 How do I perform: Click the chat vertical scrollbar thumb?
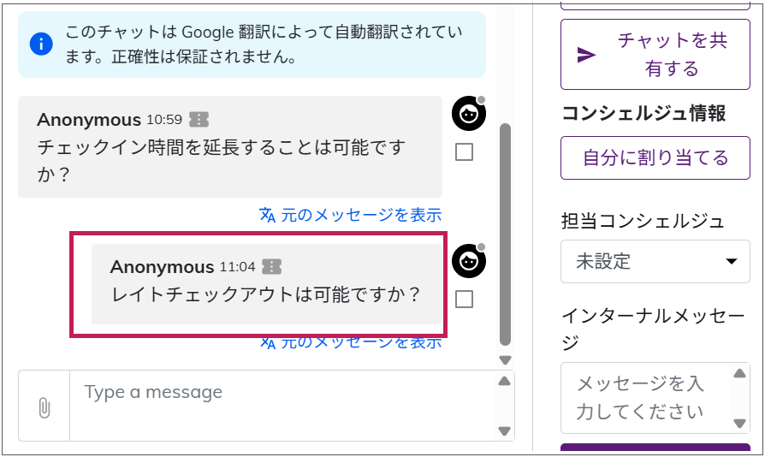coord(505,231)
